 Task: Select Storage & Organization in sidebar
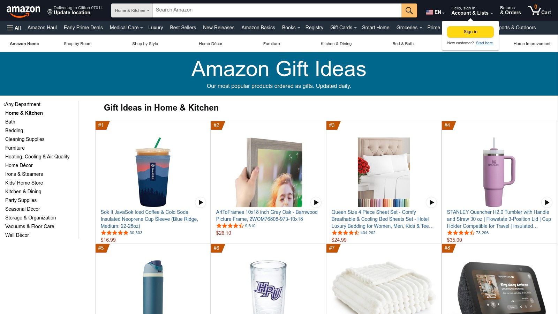30,218
